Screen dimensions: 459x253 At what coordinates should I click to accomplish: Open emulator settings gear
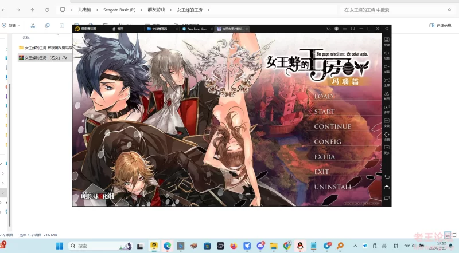(x=387, y=136)
